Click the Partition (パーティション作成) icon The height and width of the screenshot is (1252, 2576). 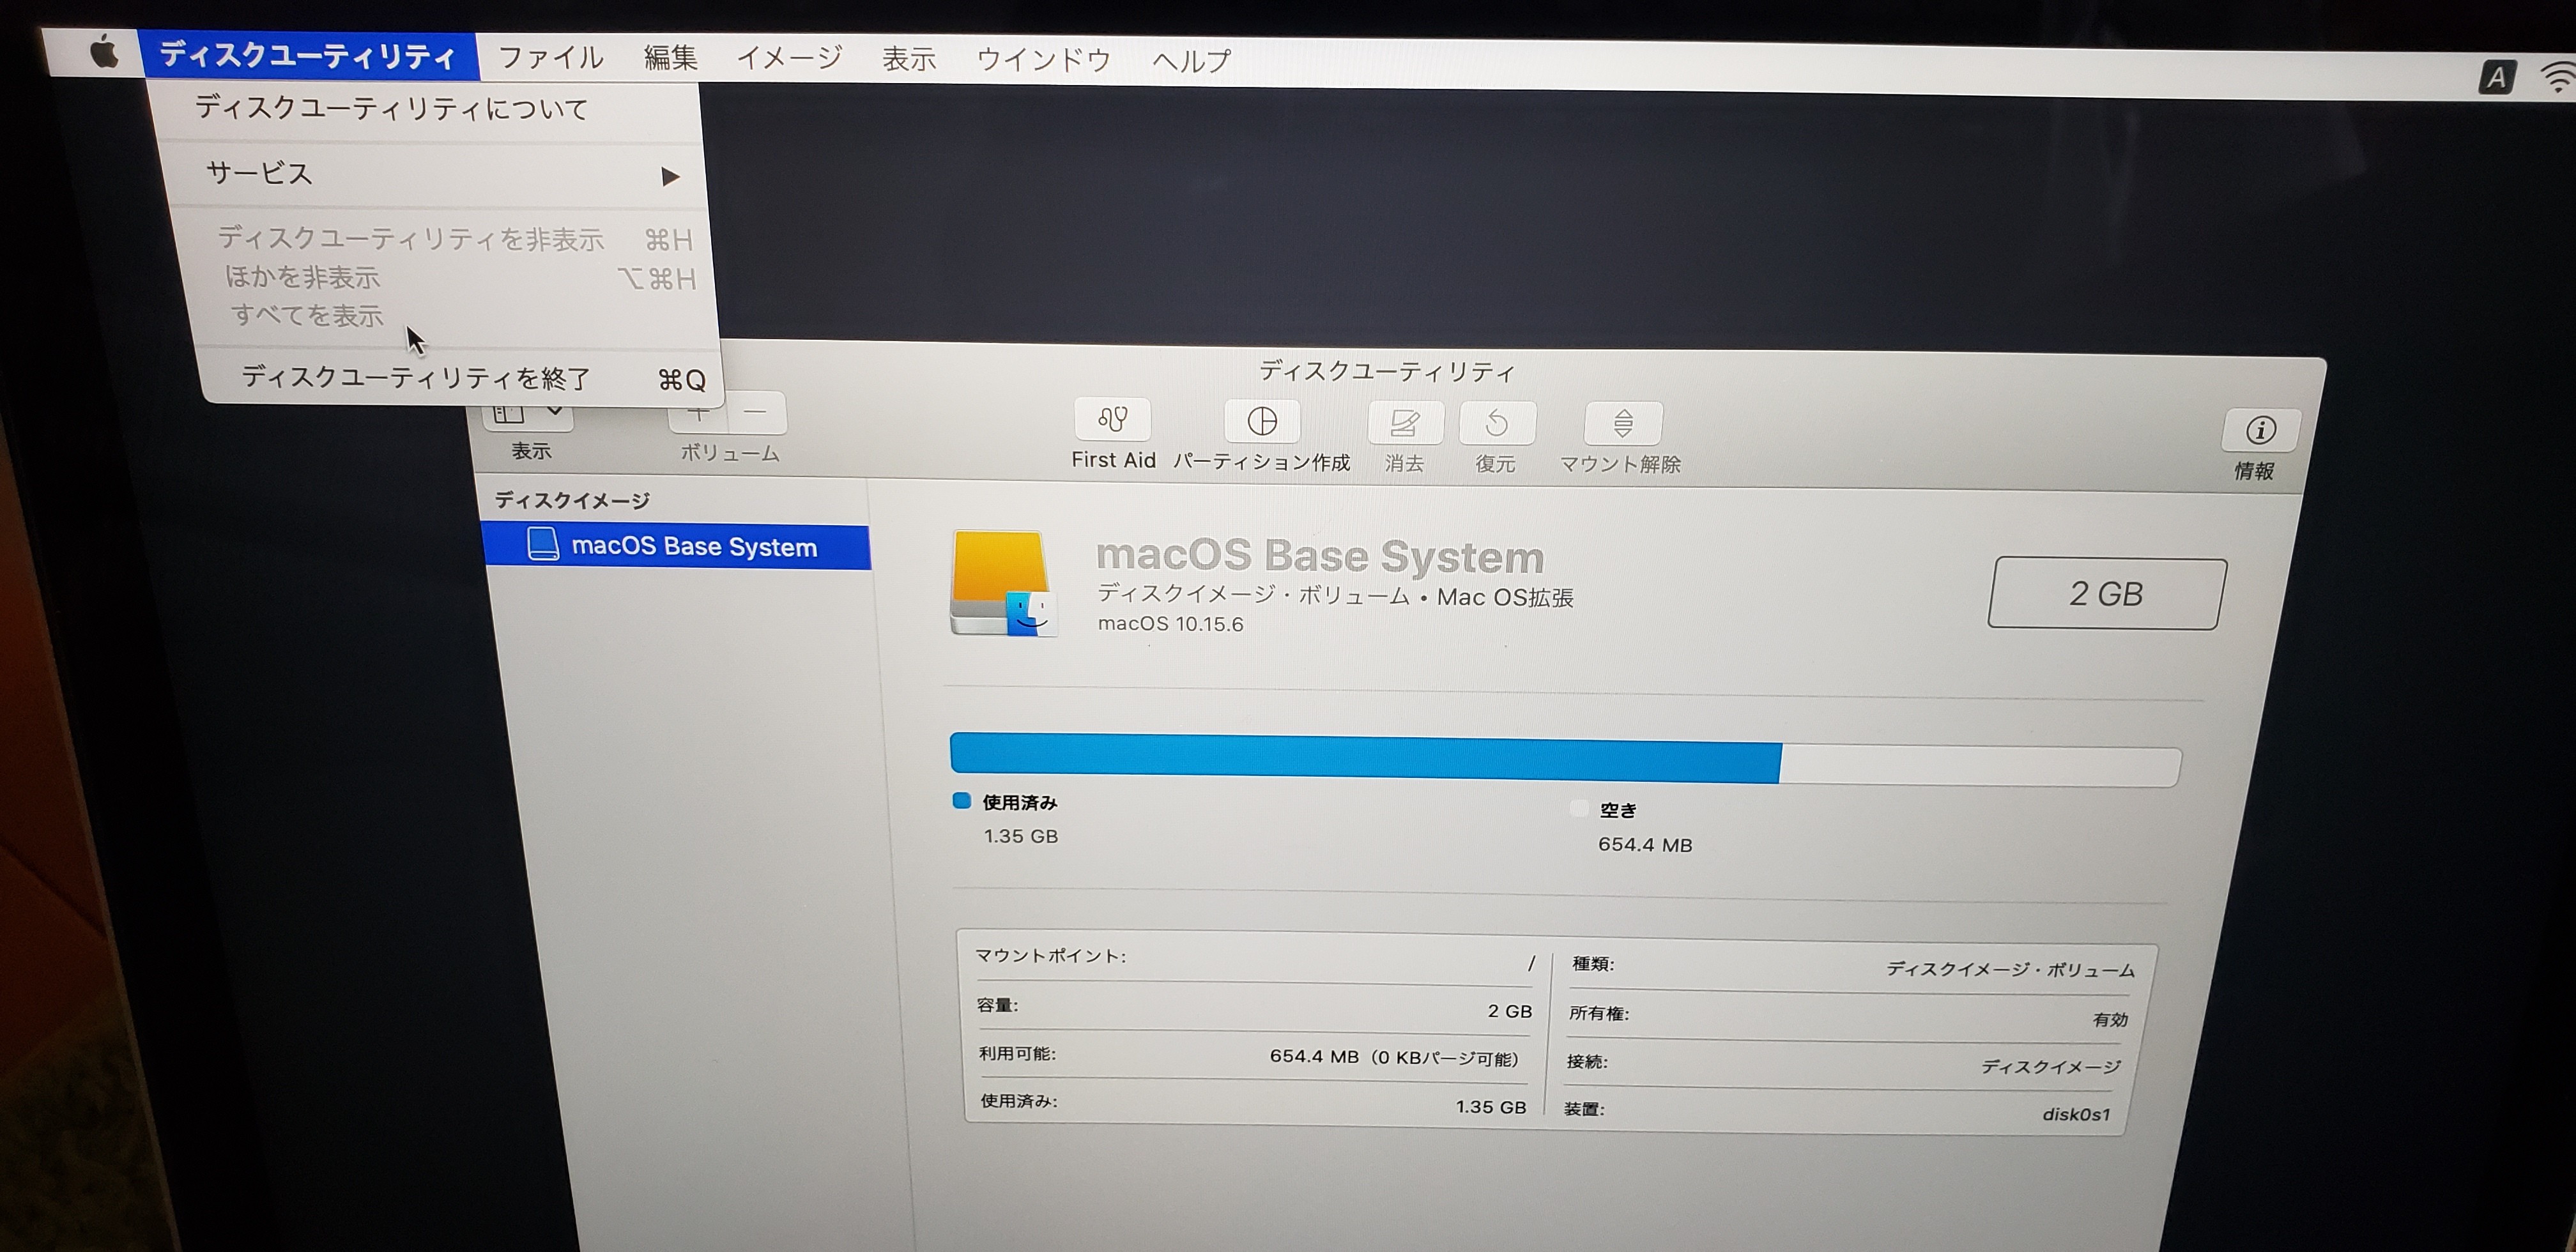1262,421
